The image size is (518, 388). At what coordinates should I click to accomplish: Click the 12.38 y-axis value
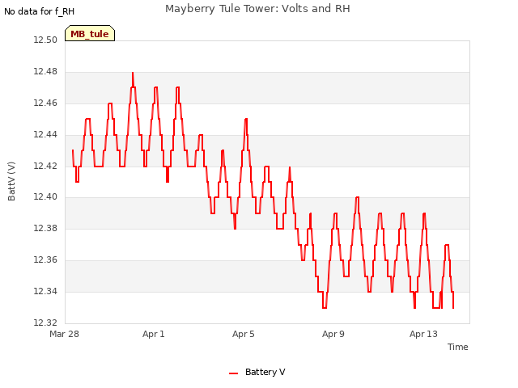pyautogui.click(x=45, y=228)
